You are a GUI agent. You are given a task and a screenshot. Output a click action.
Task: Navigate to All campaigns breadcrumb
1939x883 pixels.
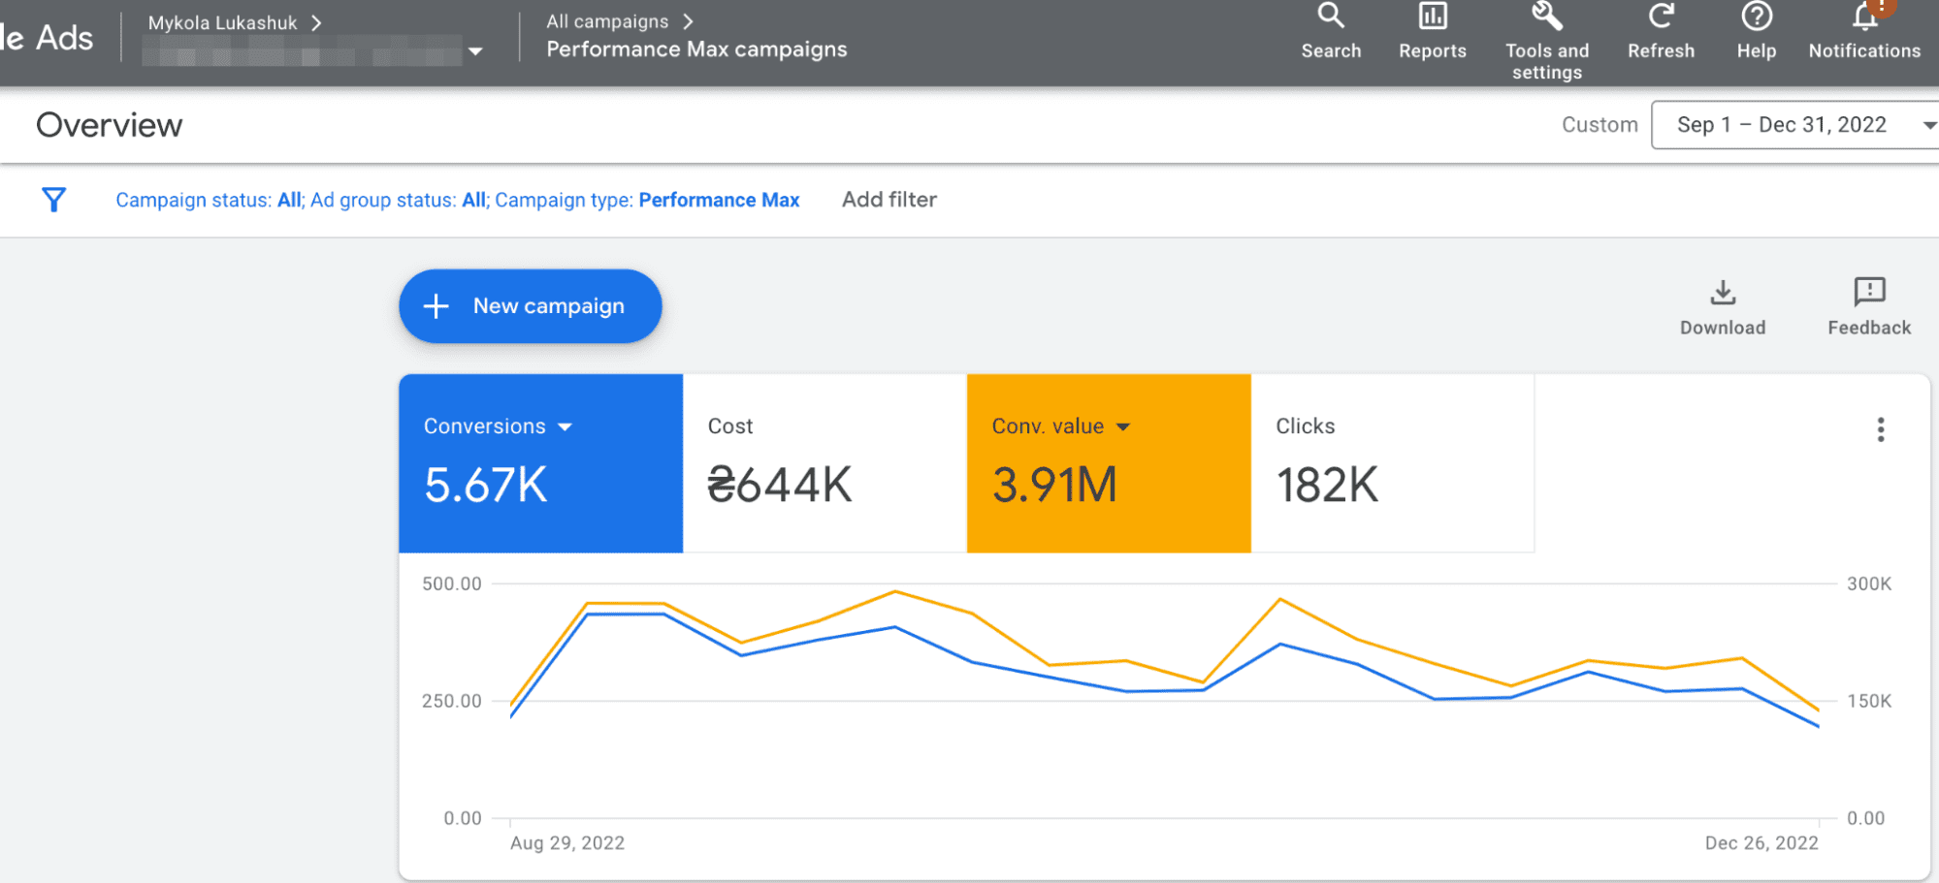(x=607, y=20)
